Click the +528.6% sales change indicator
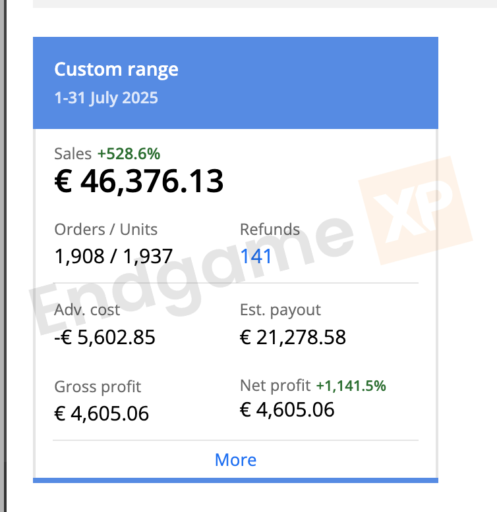The height and width of the screenshot is (512, 497). [x=129, y=154]
